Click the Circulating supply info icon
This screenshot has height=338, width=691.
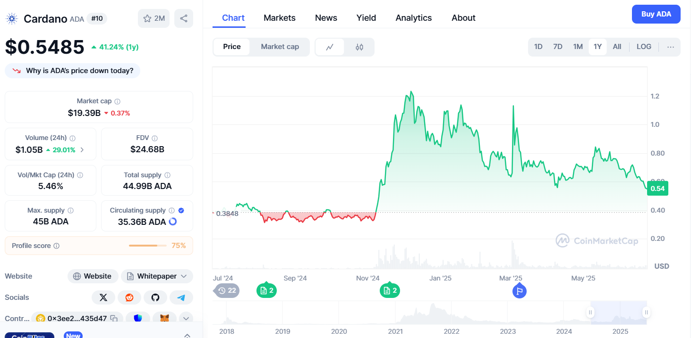click(x=171, y=211)
